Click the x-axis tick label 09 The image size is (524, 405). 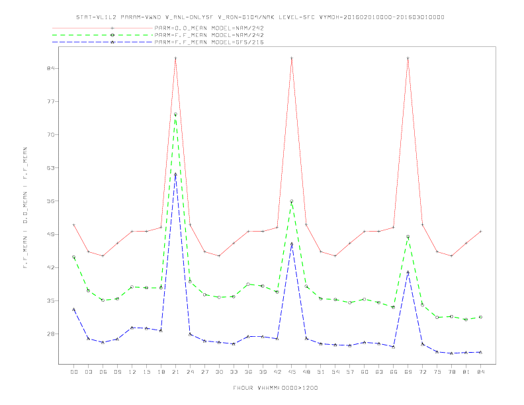117,372
